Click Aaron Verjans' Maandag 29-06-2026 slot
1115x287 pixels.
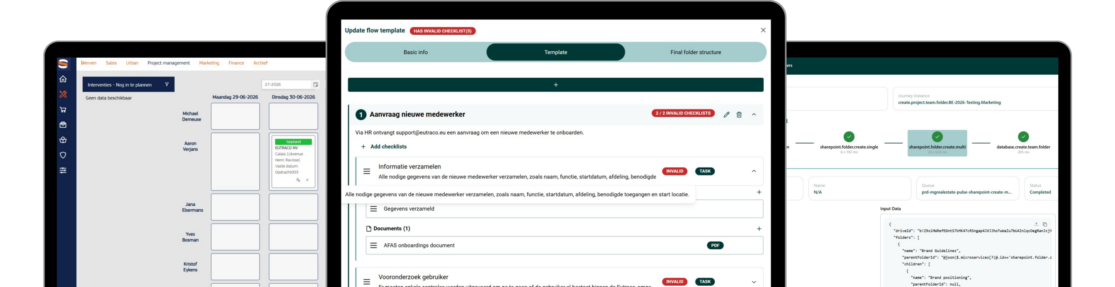click(x=235, y=162)
